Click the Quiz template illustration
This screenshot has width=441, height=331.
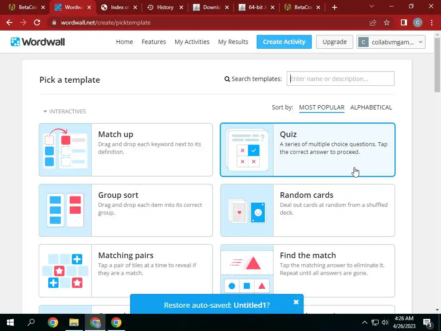point(247,150)
